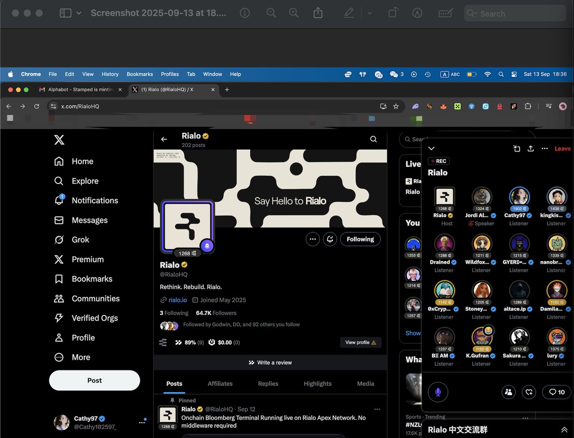Zoom in in Preview toolbar

[x=294, y=13]
